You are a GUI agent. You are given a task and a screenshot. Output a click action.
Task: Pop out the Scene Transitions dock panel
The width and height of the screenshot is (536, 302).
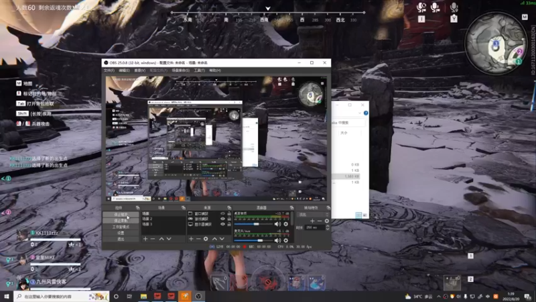pyautogui.click(x=328, y=208)
